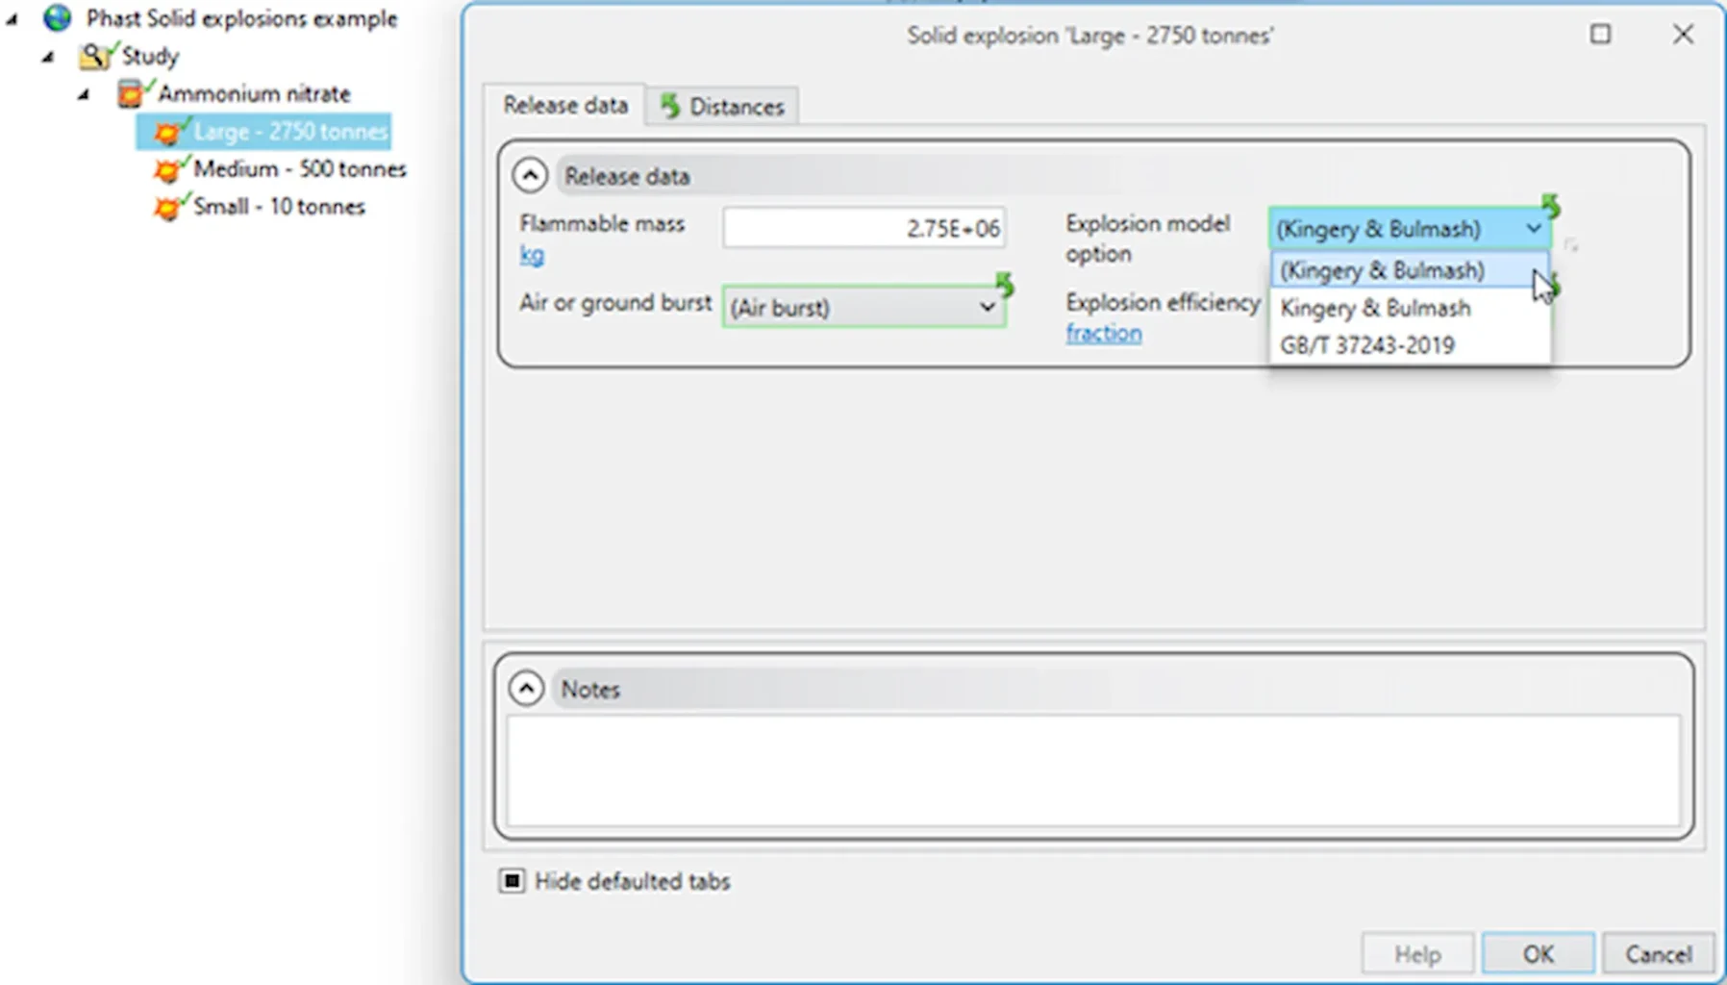Maximize the Solid explosion dialog
This screenshot has width=1727, height=985.
1600,35
